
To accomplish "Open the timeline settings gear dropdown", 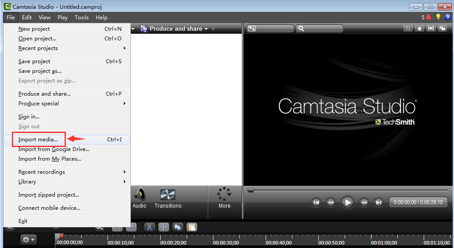I will click(x=29, y=240).
